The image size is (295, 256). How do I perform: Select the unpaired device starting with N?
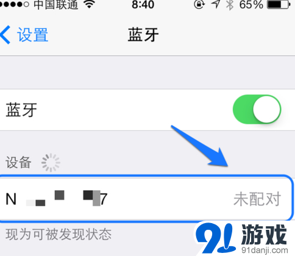tap(147, 199)
